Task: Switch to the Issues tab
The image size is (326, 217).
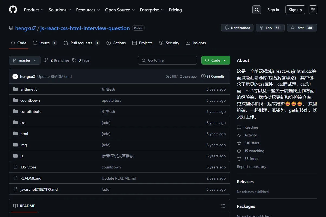Action: coord(45,43)
